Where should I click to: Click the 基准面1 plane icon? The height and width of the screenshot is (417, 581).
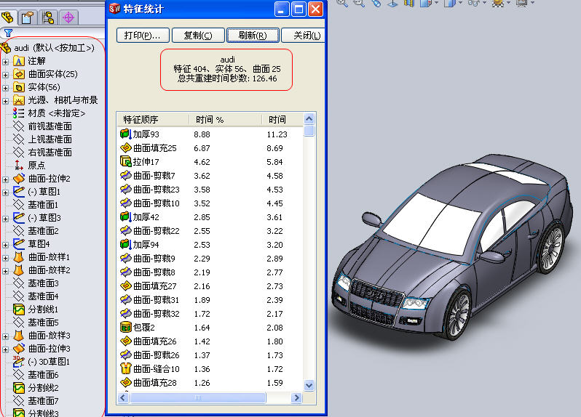(x=18, y=204)
